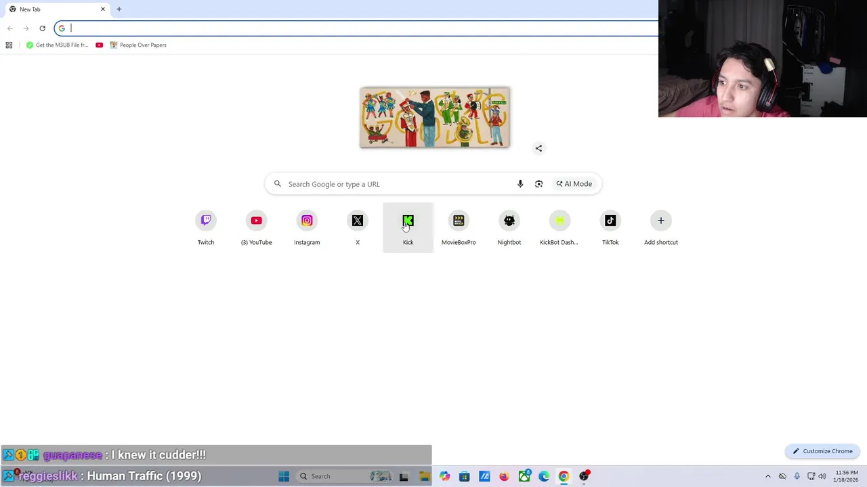The height and width of the screenshot is (487, 867).
Task: Close the New Tab tab
Action: 103,9
